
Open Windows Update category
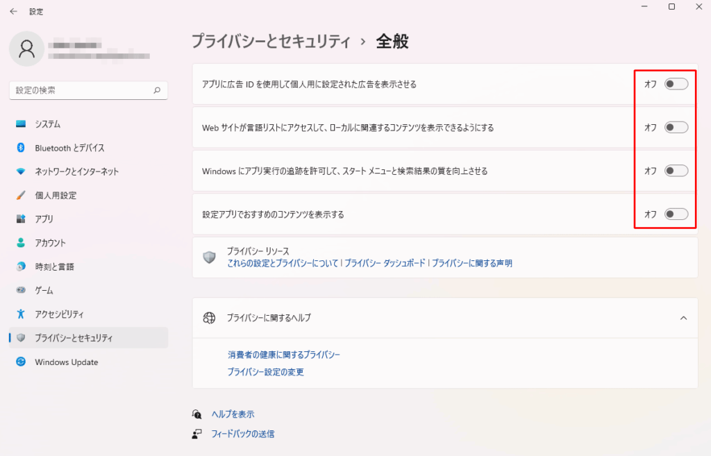(x=88, y=362)
